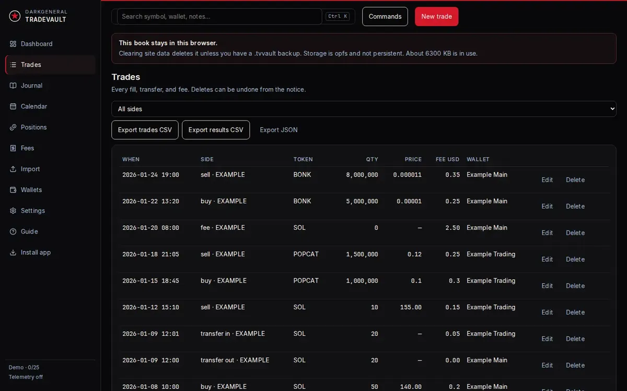Edit the SOL transfer out row
The width and height of the screenshot is (627, 391).
[547, 365]
